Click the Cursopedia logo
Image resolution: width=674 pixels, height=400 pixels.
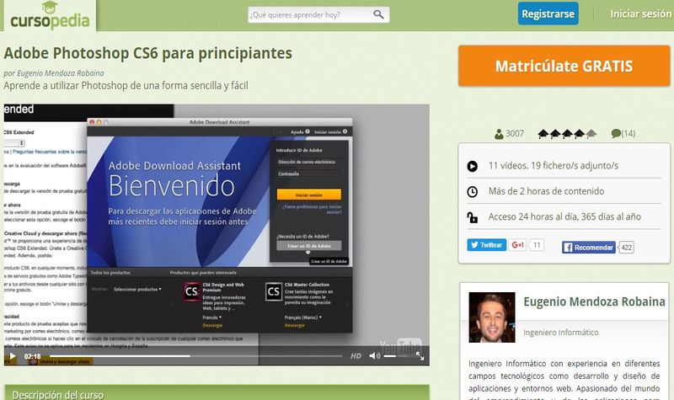(50, 15)
